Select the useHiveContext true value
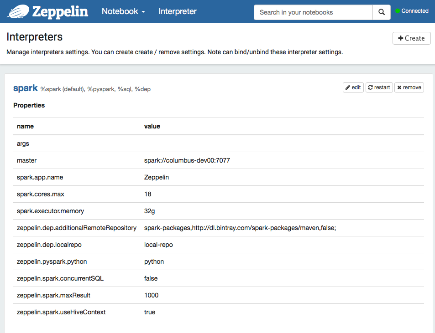Image resolution: width=435 pixels, height=333 pixels. (150, 312)
